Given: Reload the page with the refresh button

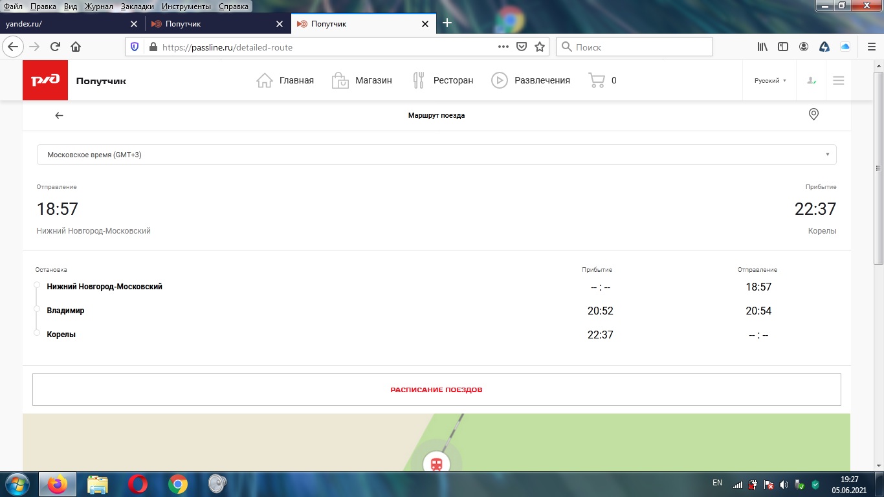Looking at the screenshot, I should click(55, 47).
